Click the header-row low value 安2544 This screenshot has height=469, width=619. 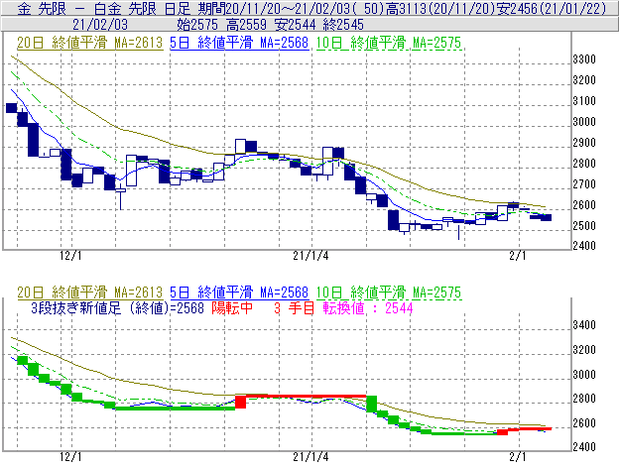click(296, 25)
